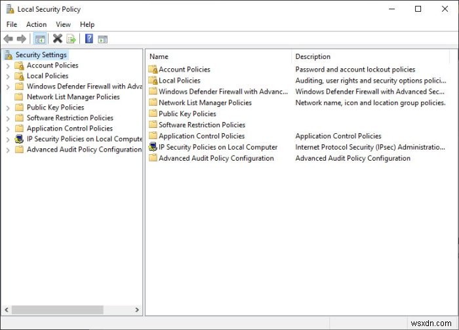Select IP Security Policies icon in right pane
The image size is (459, 330).
point(153,147)
